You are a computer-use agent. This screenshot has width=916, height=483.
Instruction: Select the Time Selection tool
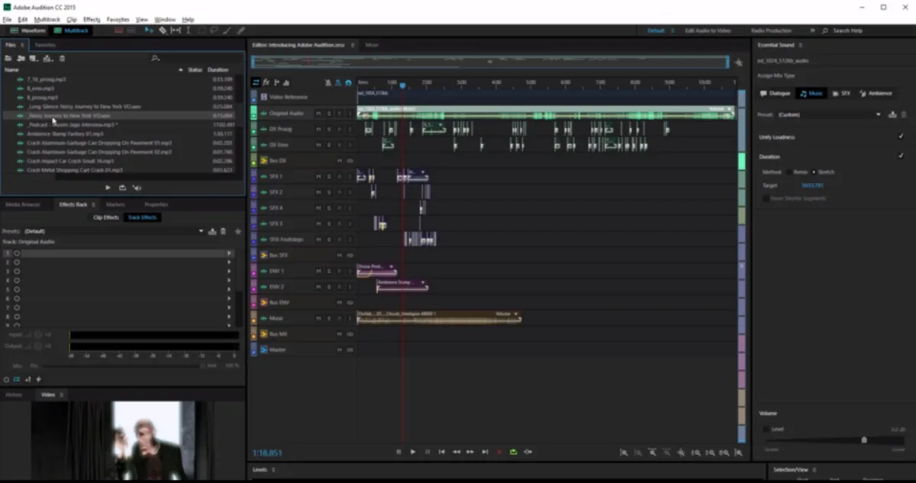click(189, 31)
